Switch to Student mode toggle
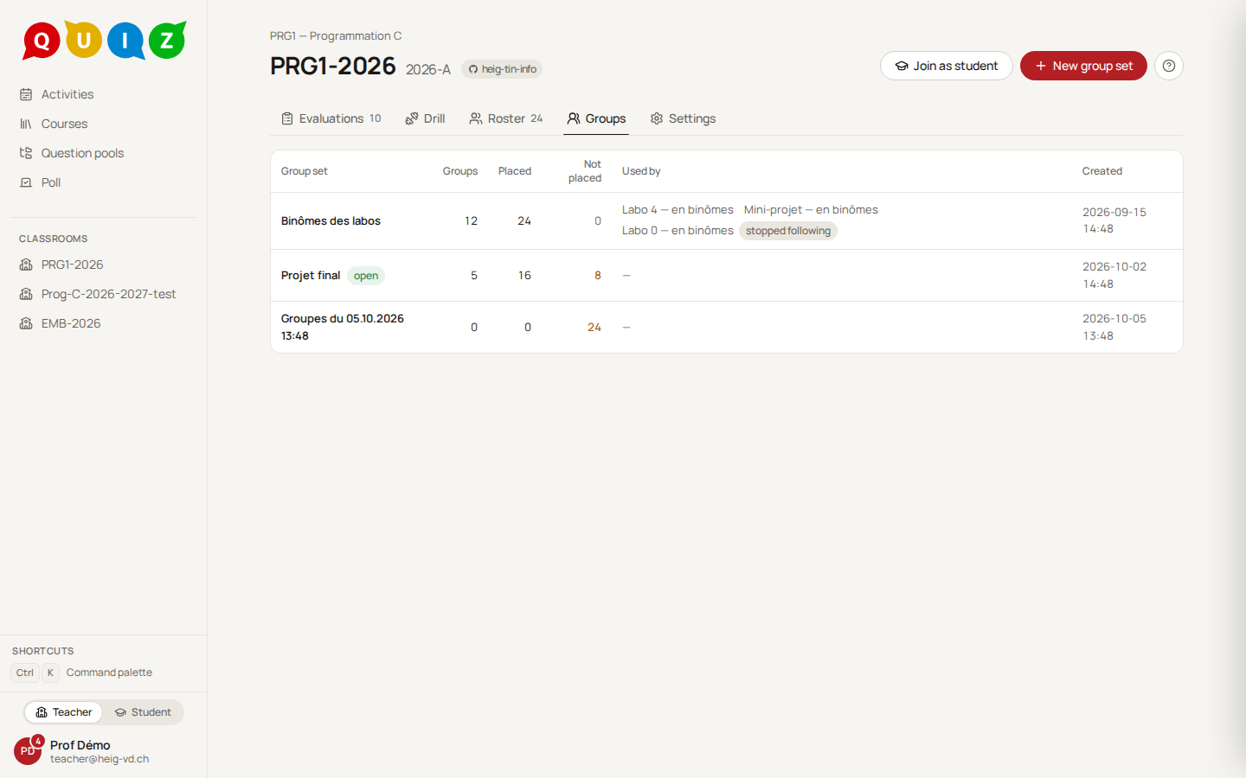Viewport: 1246px width, 778px height. (x=144, y=712)
